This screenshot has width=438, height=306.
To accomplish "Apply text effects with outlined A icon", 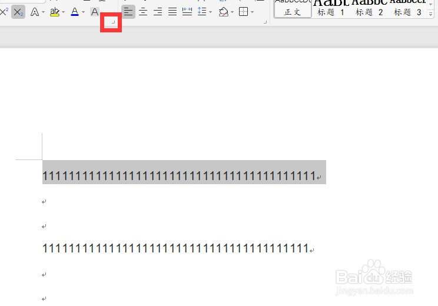I will pos(34,12).
